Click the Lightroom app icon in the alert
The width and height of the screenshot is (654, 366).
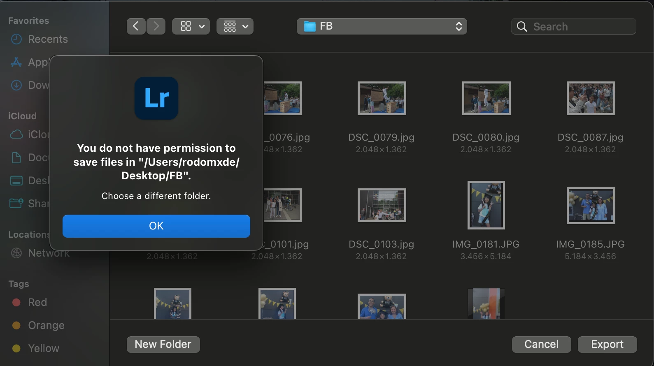tap(156, 98)
